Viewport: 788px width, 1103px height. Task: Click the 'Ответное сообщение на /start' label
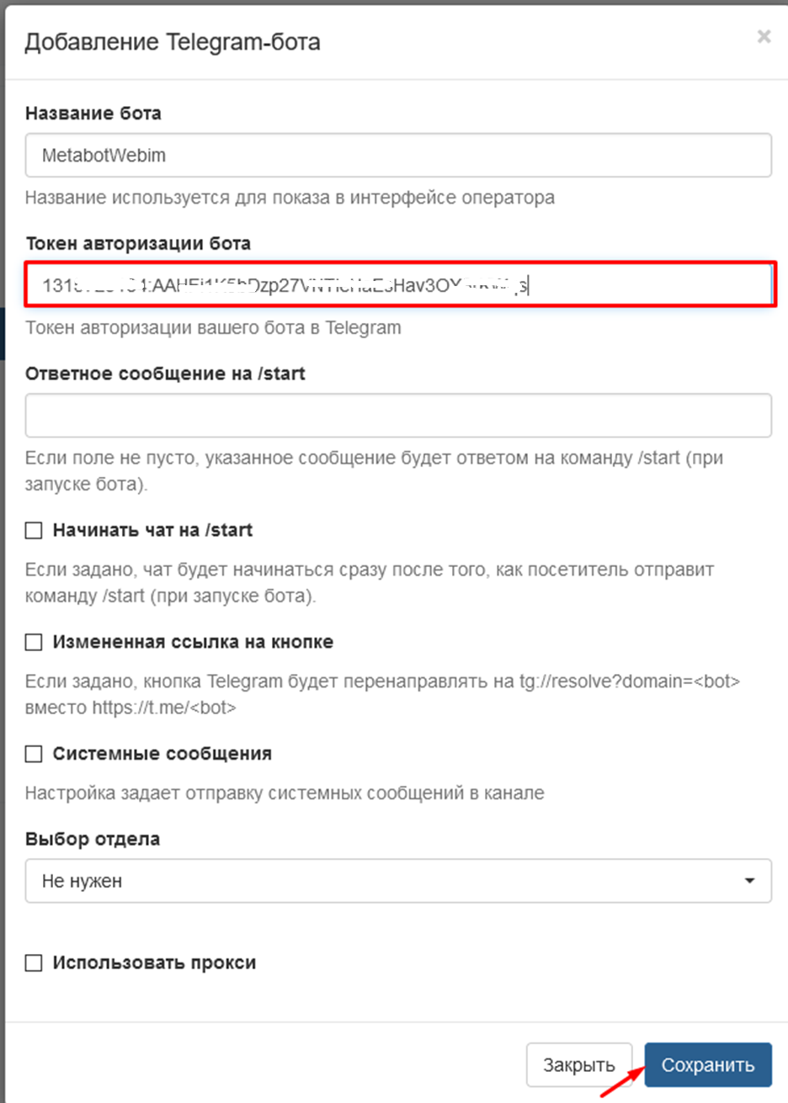(x=165, y=374)
